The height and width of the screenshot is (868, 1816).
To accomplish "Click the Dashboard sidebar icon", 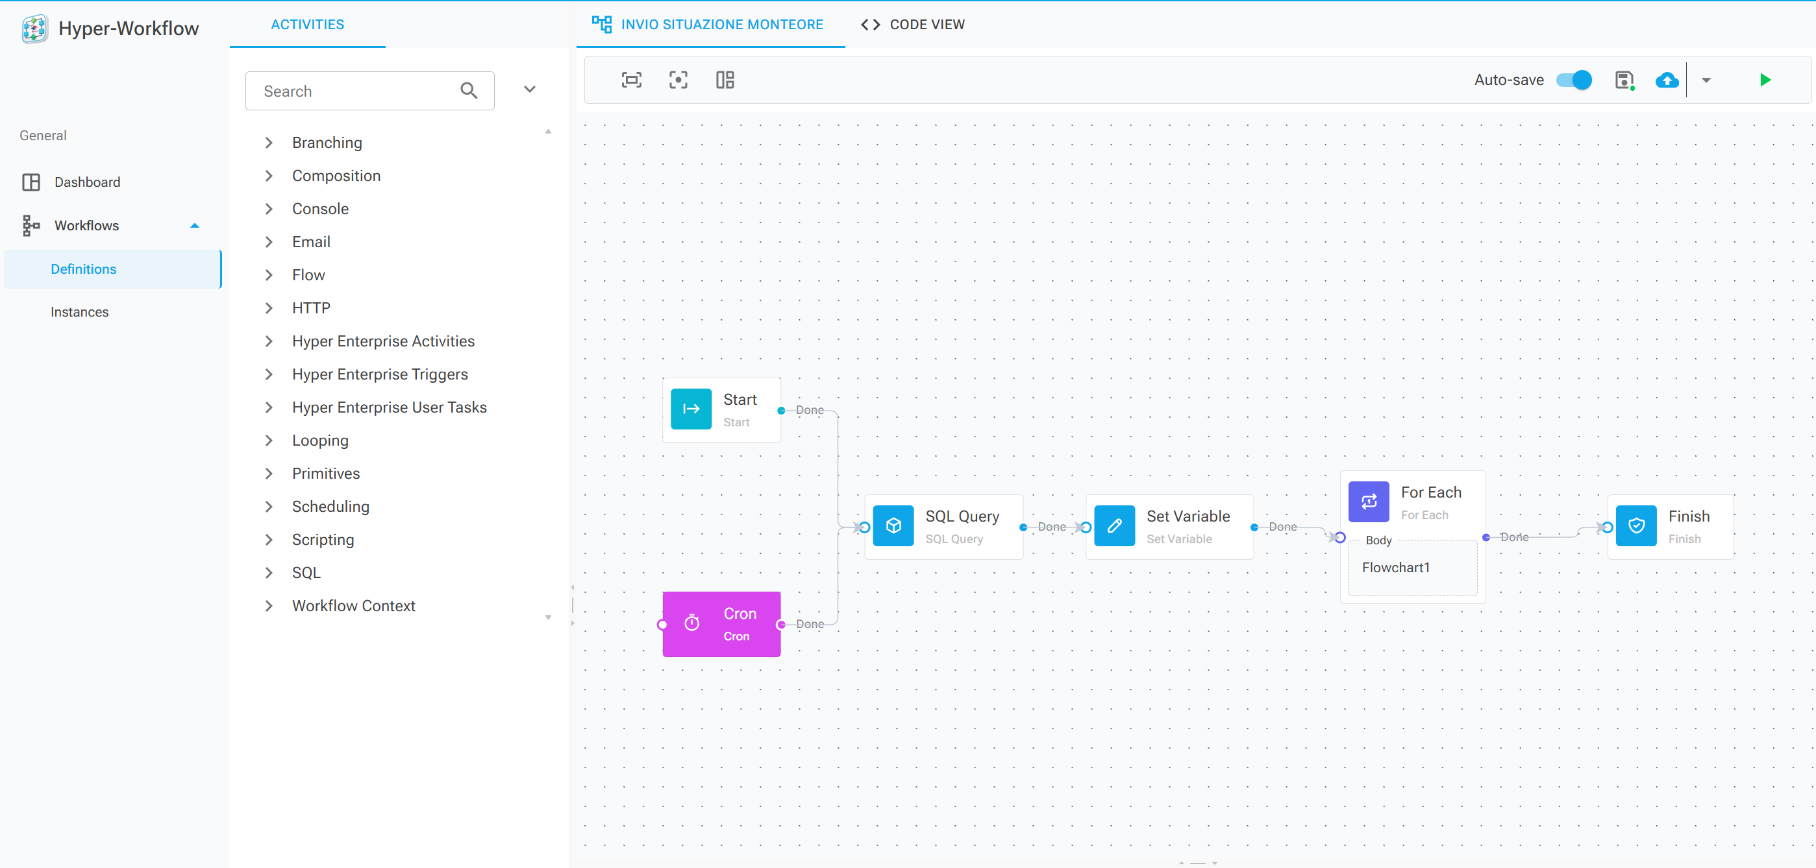I will click(x=31, y=182).
